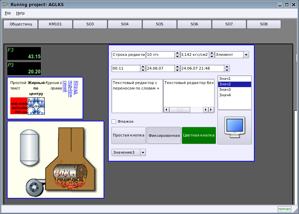
Task: Click the blue patterned border image
Action: point(36,106)
